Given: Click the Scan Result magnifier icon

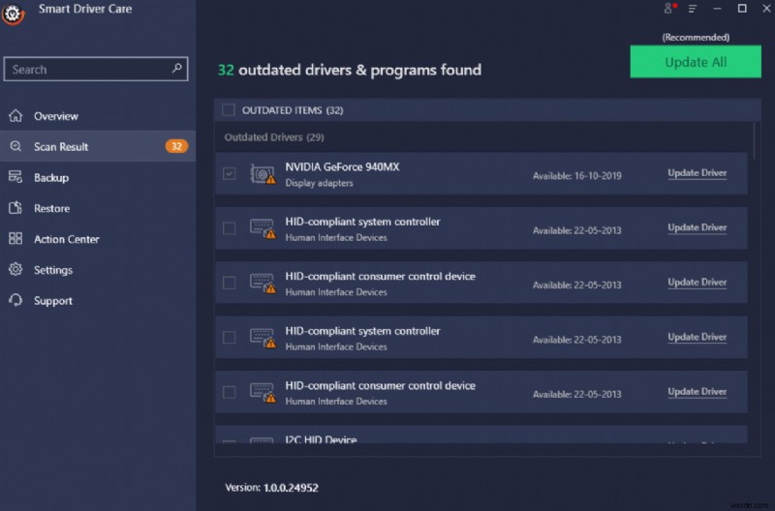Looking at the screenshot, I should 15,146.
